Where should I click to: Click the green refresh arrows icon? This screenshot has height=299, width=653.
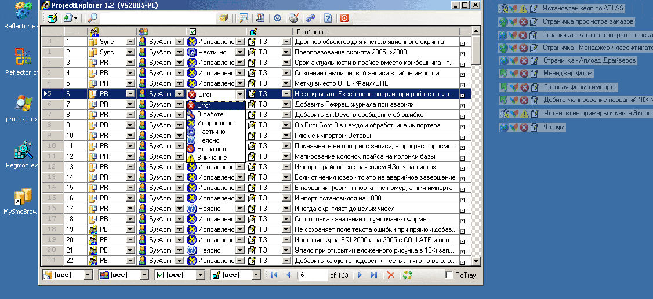[407, 275]
